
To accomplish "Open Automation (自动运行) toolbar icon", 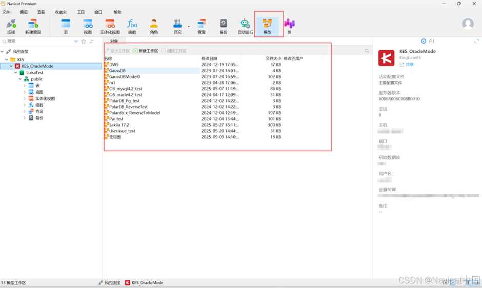I will coord(245,27).
